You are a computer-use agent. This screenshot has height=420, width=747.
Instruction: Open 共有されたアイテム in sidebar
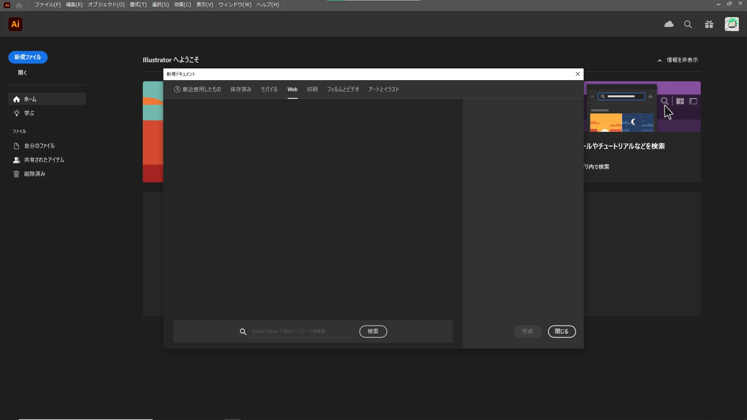(x=44, y=160)
